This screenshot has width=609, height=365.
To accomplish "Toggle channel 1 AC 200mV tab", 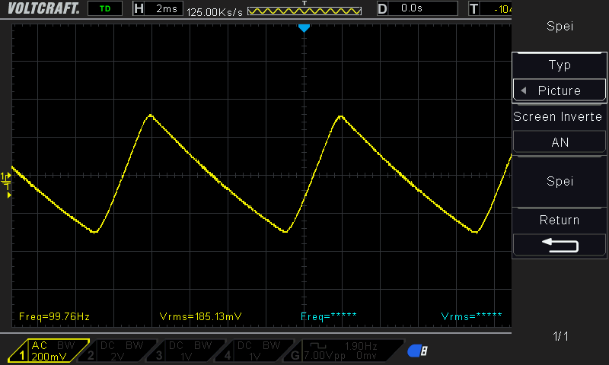I will (x=48, y=351).
